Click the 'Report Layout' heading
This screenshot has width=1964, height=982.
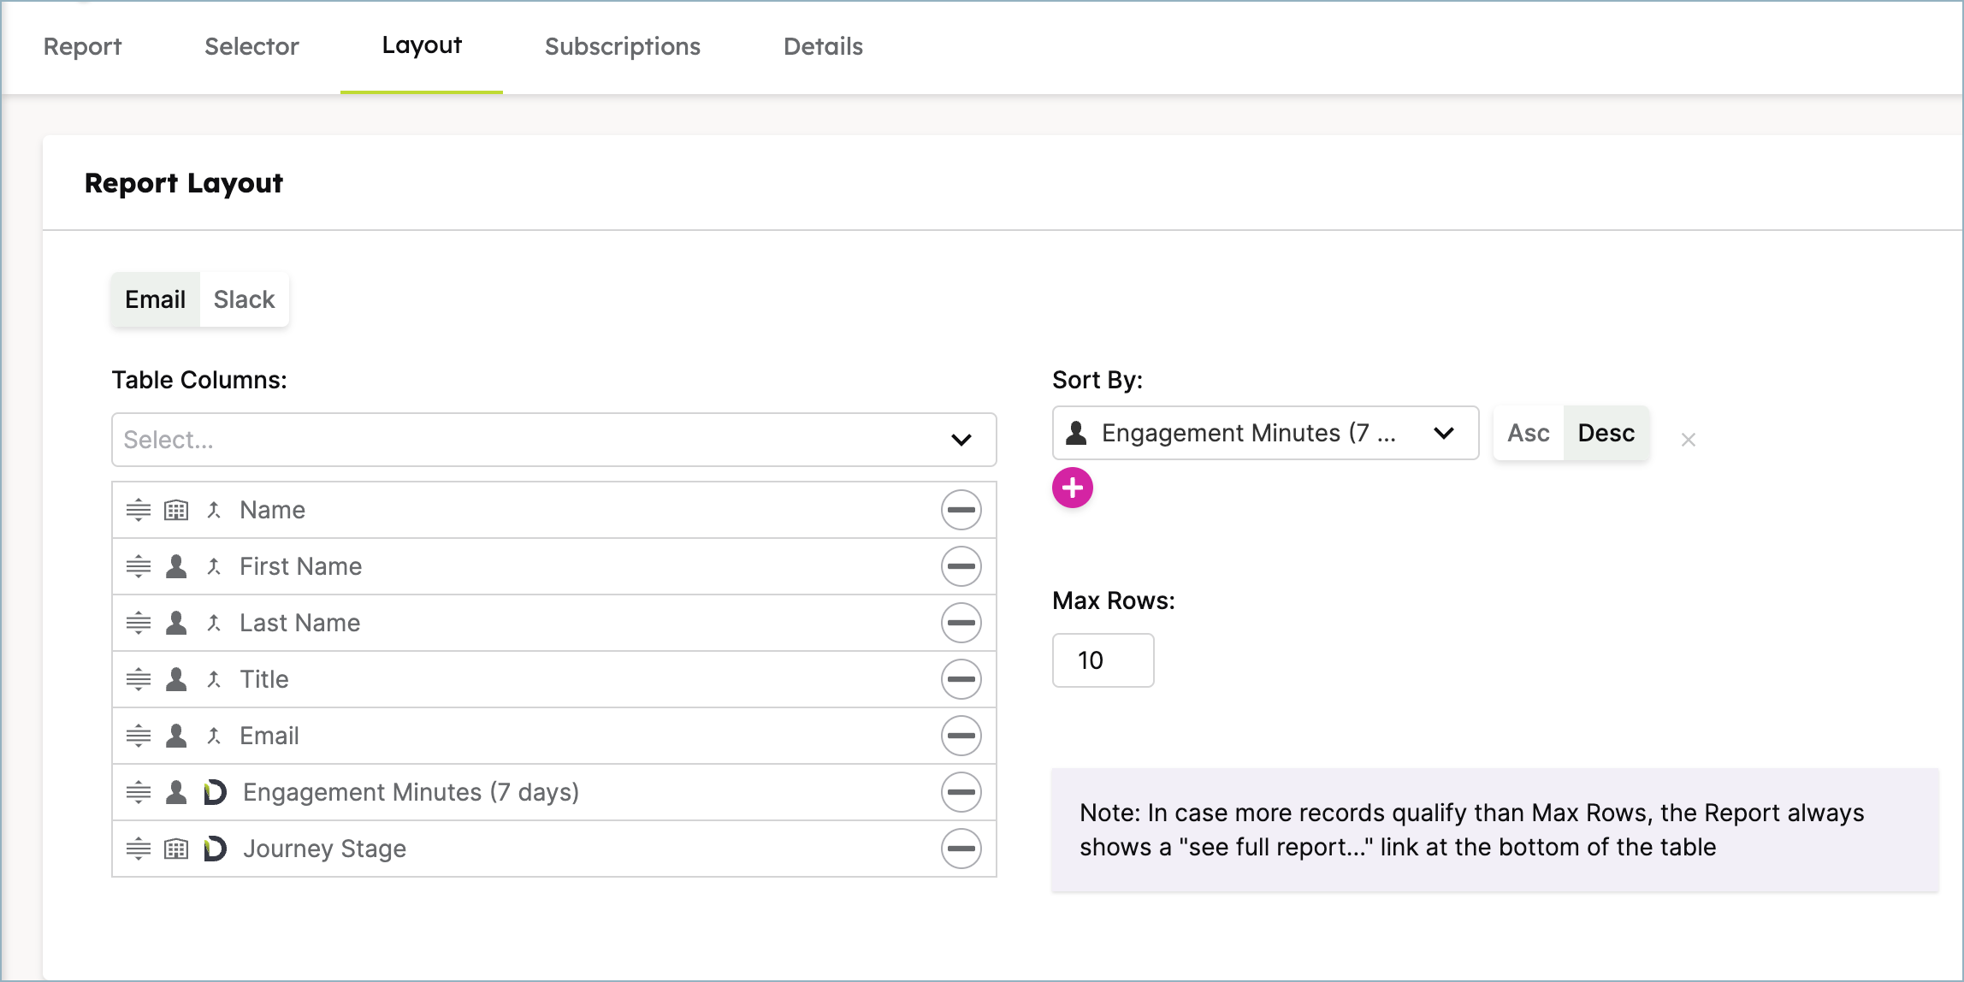pos(184,183)
